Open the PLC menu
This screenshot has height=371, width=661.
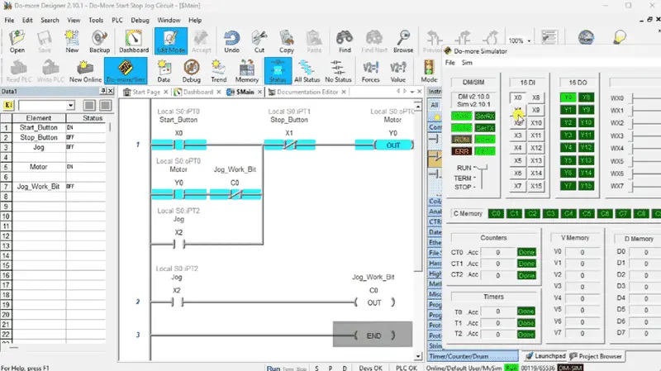(117, 20)
